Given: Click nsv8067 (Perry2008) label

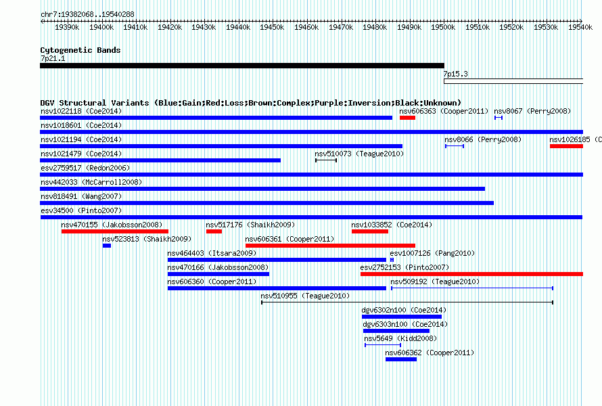Looking at the screenshot, I should pyautogui.click(x=532, y=112).
